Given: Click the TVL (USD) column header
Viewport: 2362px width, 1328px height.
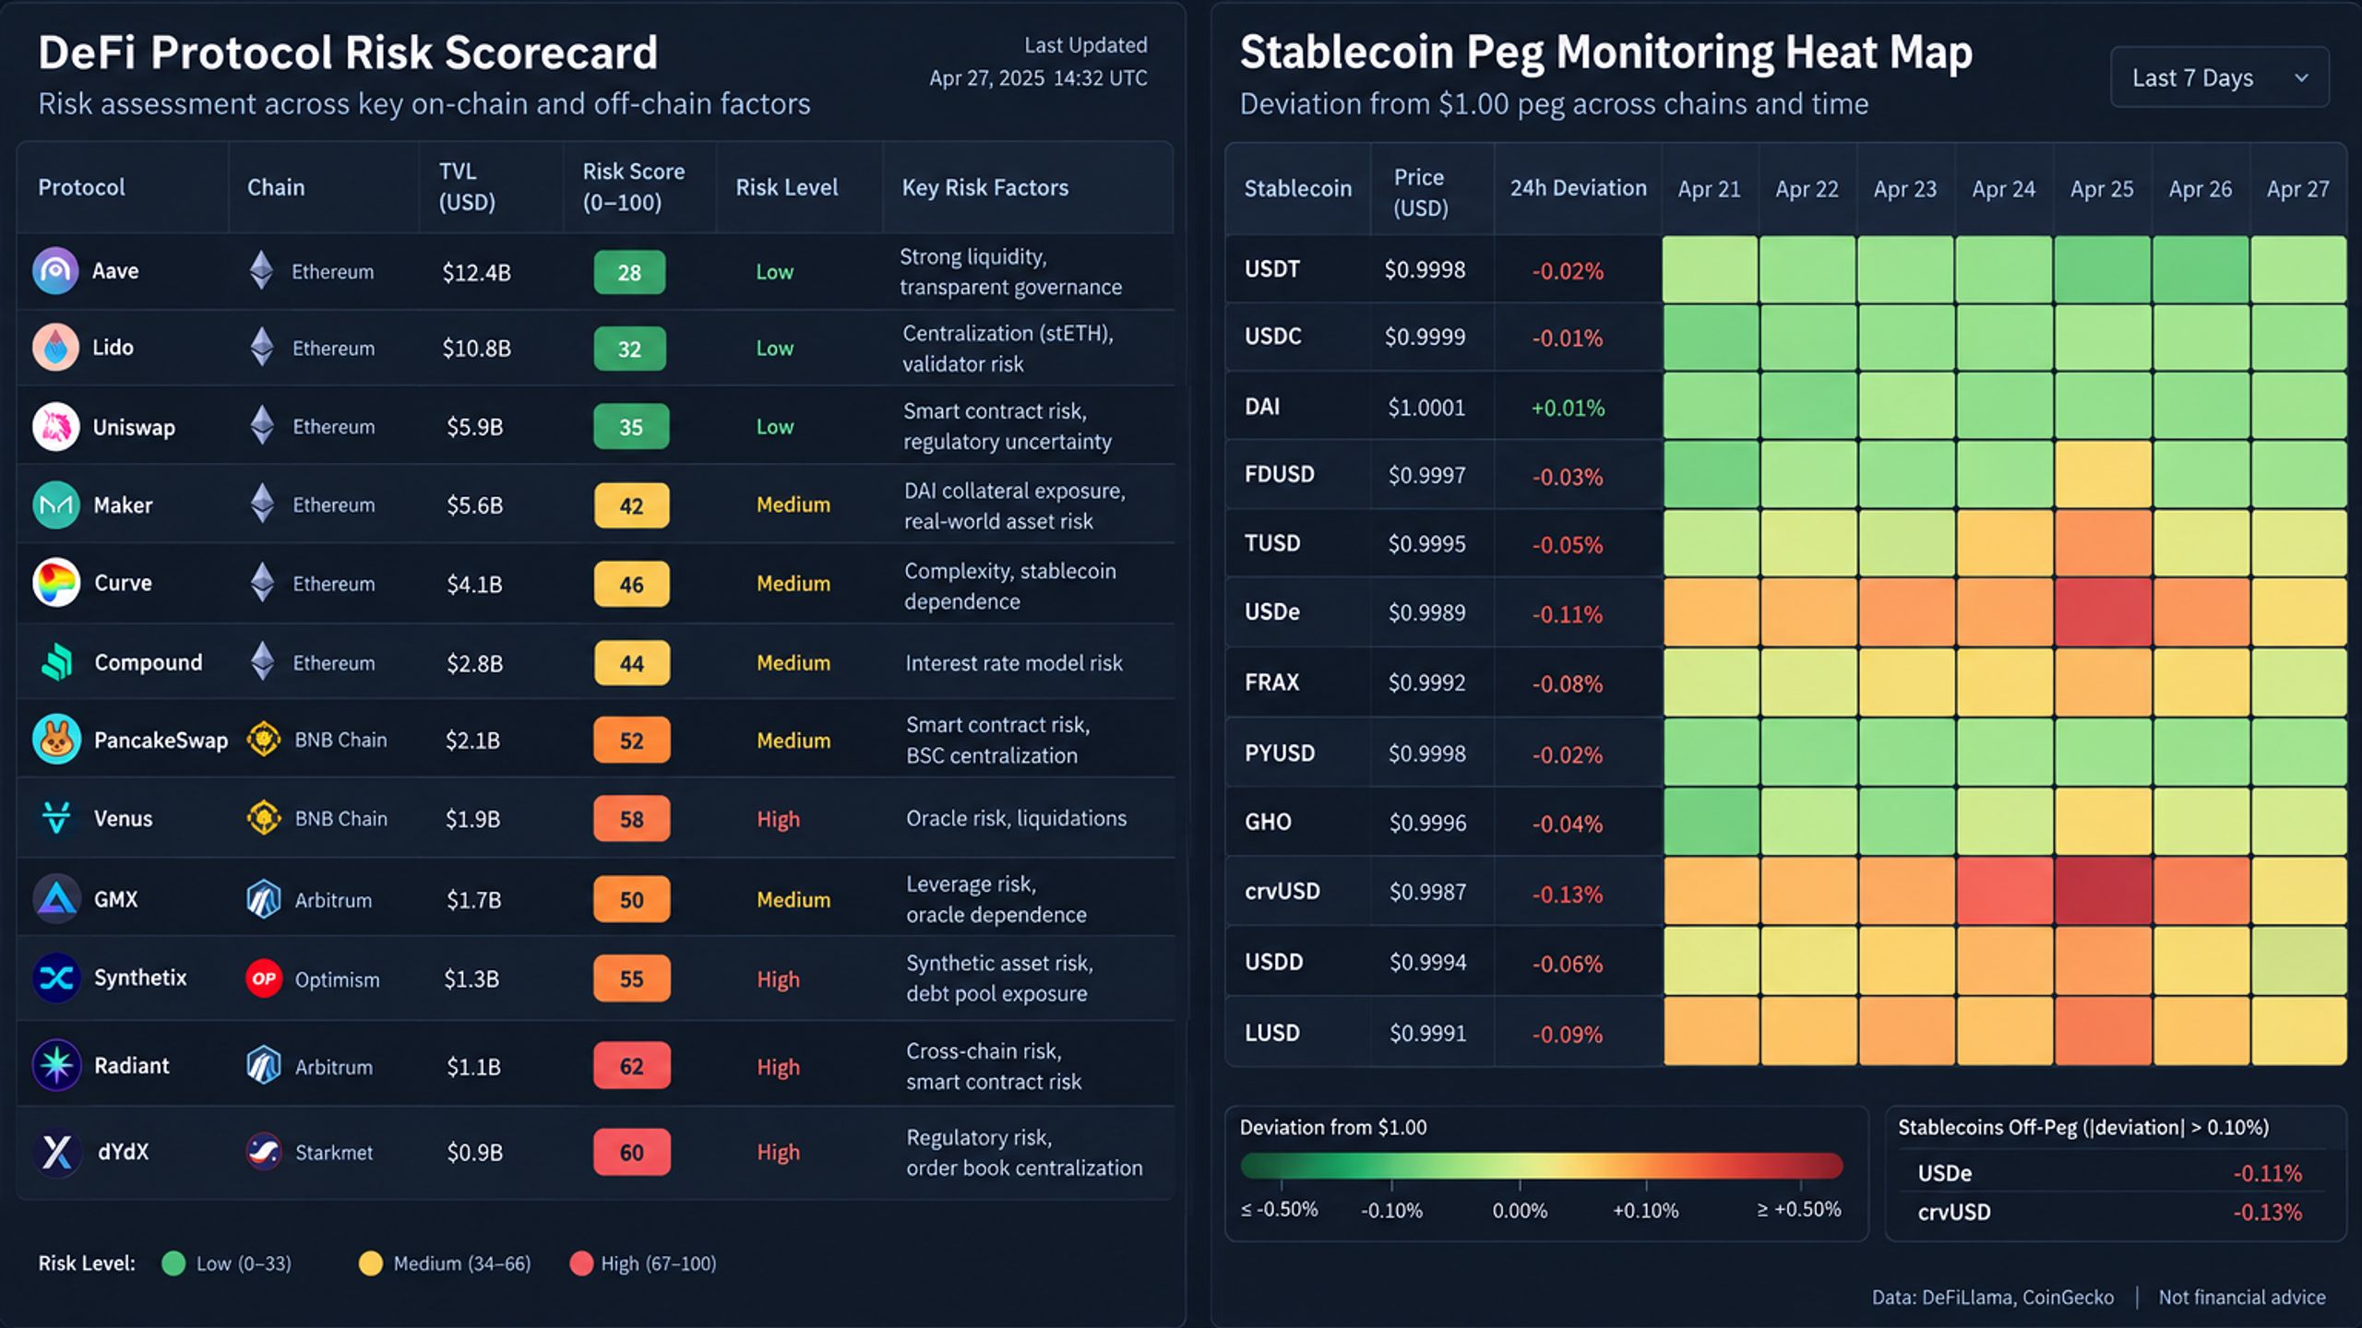Looking at the screenshot, I should (x=467, y=186).
